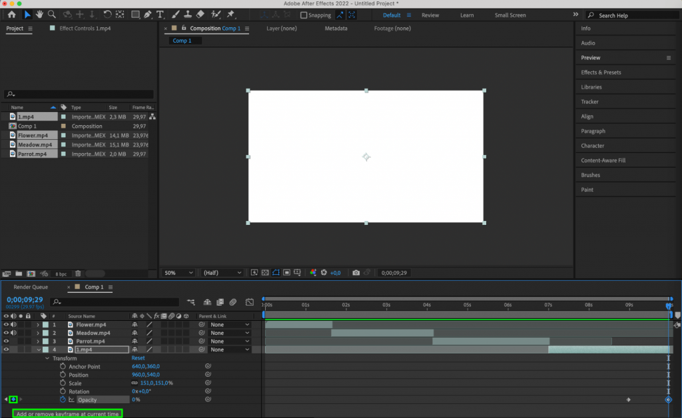
Task: Add a keyframe for Opacity at current time
Action: click(13, 399)
